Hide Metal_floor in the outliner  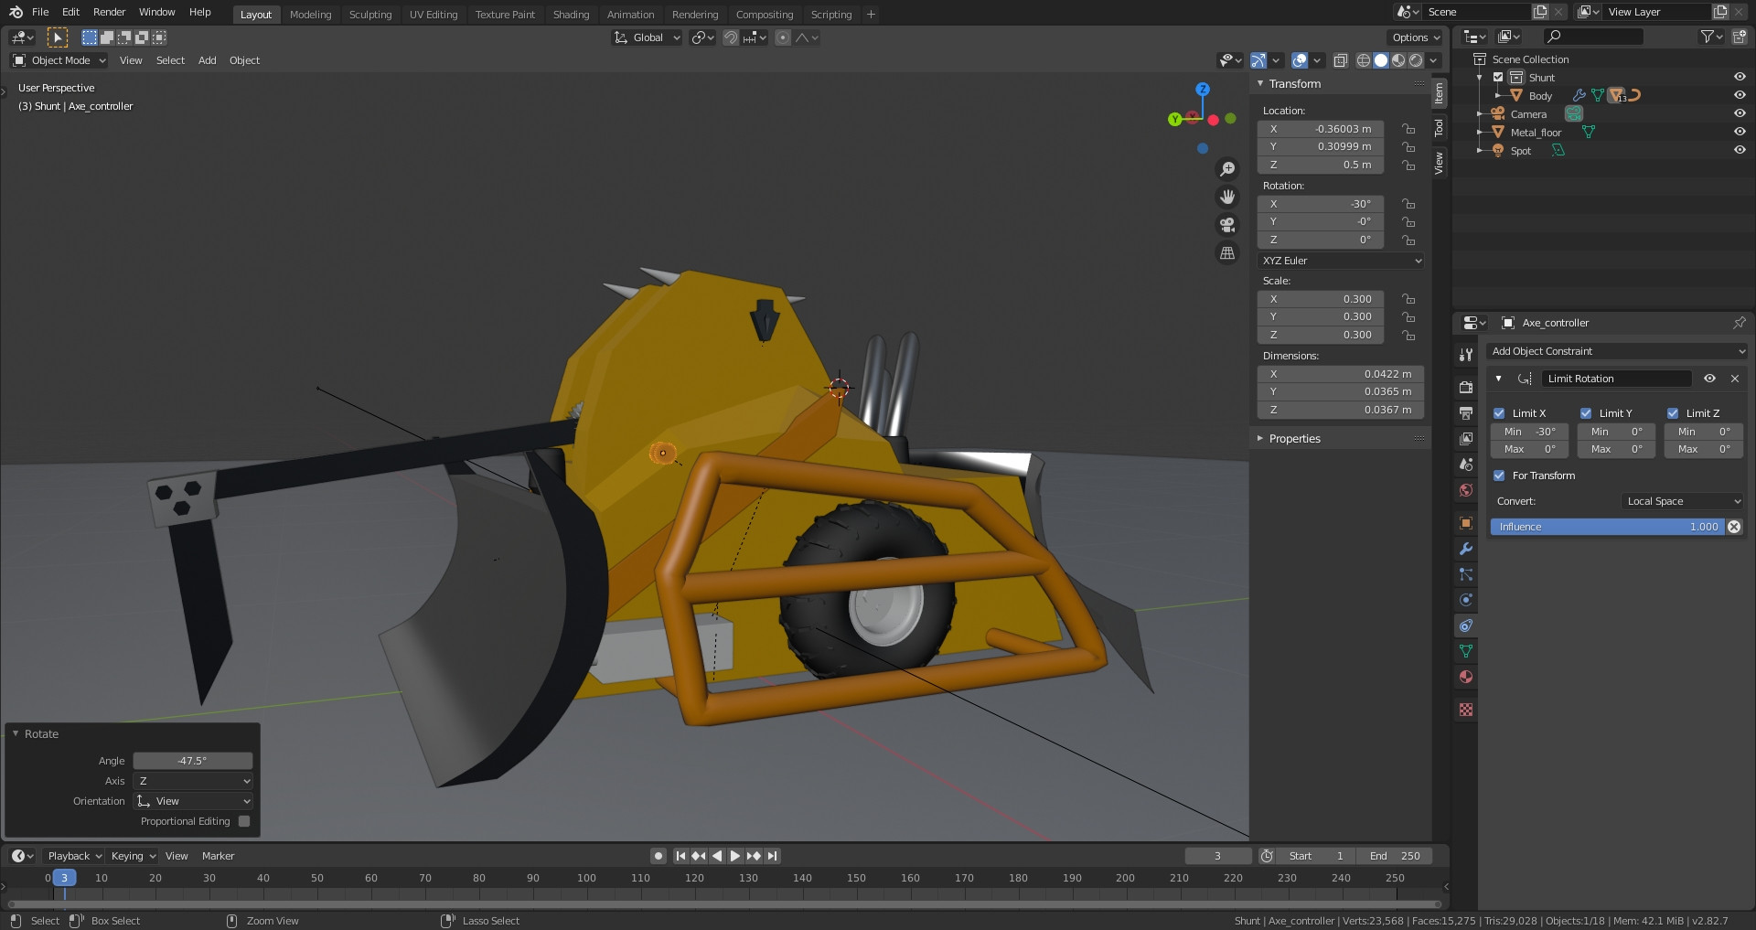(x=1740, y=132)
